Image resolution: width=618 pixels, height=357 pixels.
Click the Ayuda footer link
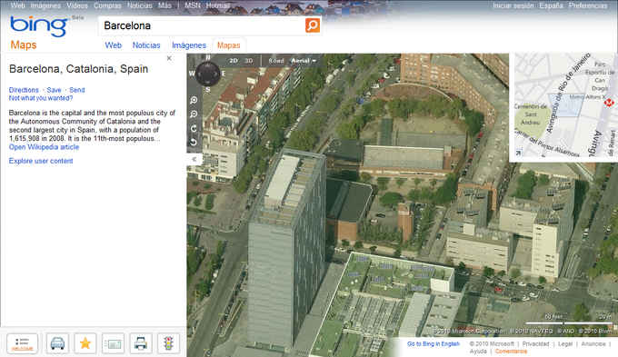pyautogui.click(x=478, y=351)
